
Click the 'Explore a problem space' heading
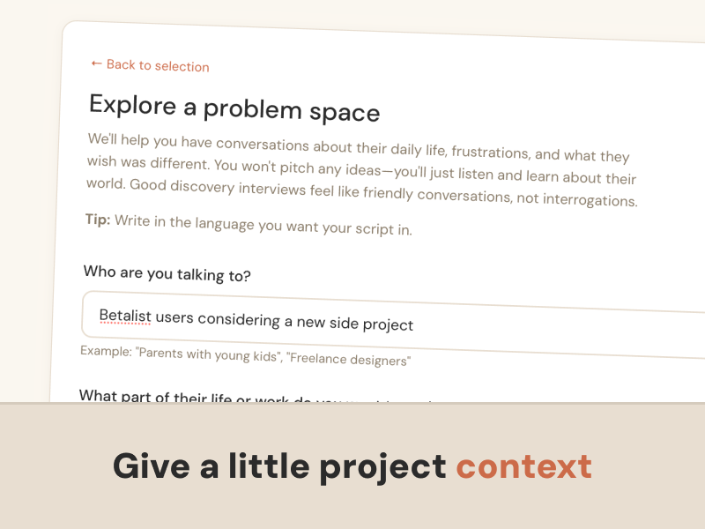pos(234,108)
